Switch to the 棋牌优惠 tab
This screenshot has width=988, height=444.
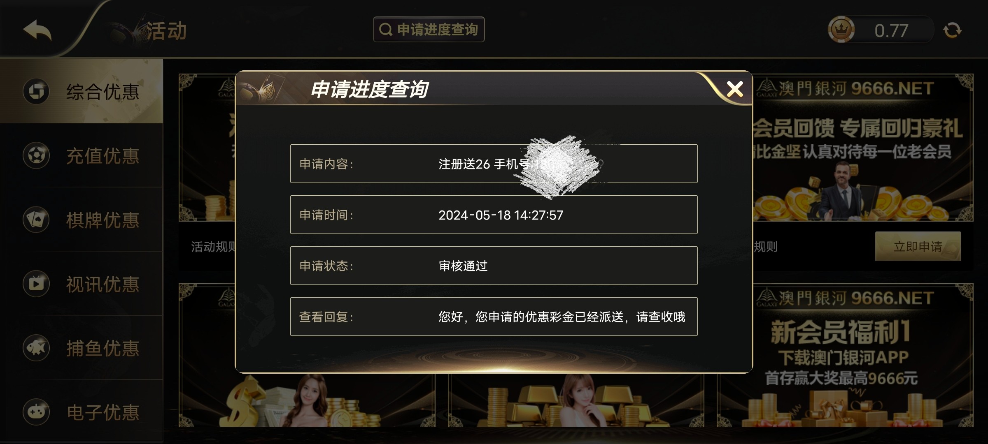pos(82,220)
